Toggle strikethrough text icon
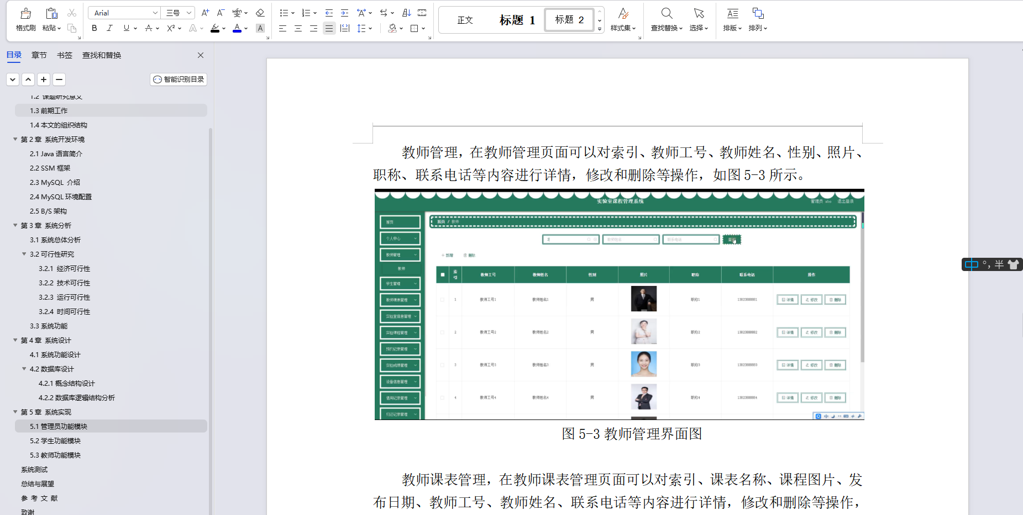The height and width of the screenshot is (515, 1023). [x=148, y=28]
